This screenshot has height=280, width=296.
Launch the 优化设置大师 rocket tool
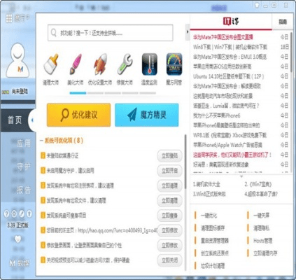[x=100, y=64]
